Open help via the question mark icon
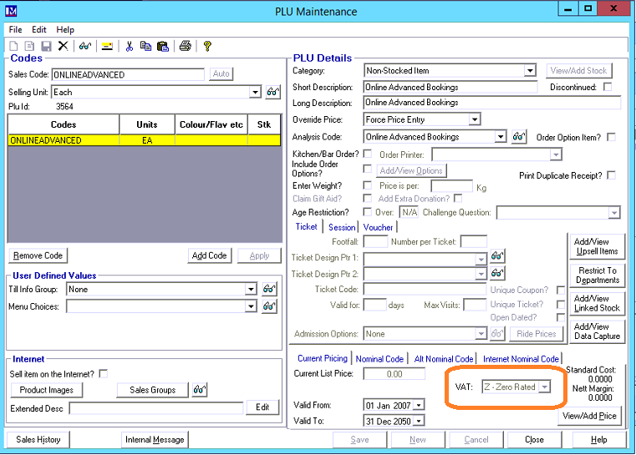The image size is (636, 455). click(x=207, y=46)
